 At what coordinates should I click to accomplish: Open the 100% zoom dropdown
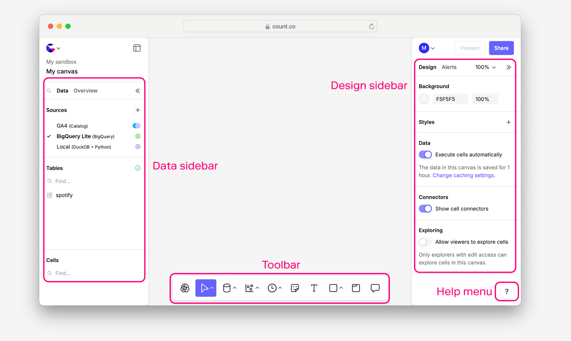point(486,67)
